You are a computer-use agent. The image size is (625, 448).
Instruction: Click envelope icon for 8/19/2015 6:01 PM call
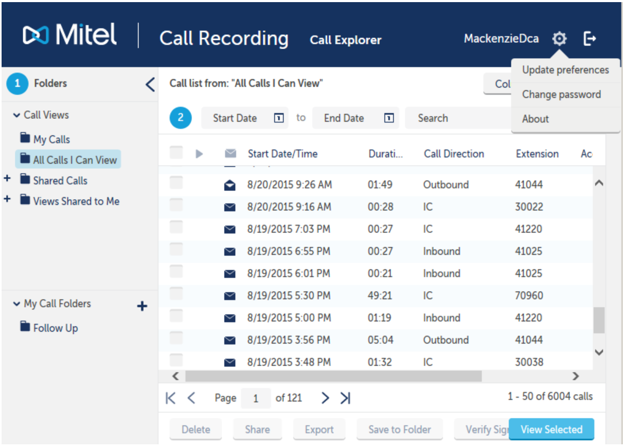pos(230,274)
